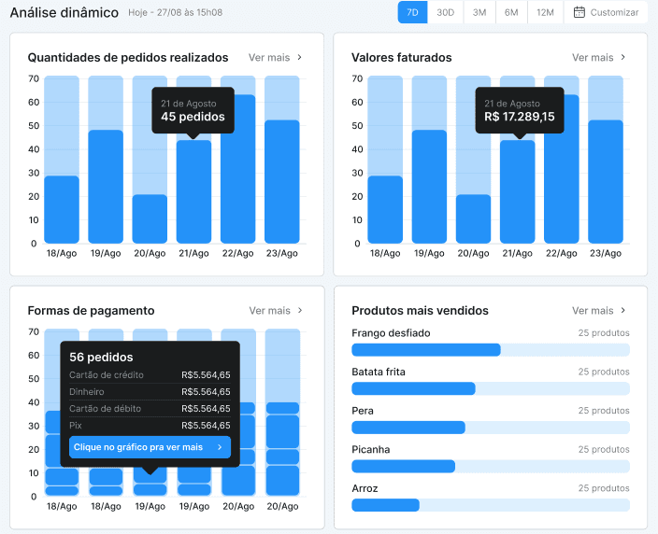Select the 7D time range tab
This screenshot has height=534, width=658.
(412, 13)
